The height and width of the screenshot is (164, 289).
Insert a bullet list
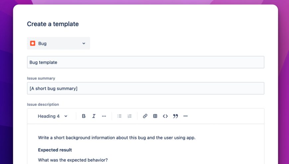pos(120,116)
